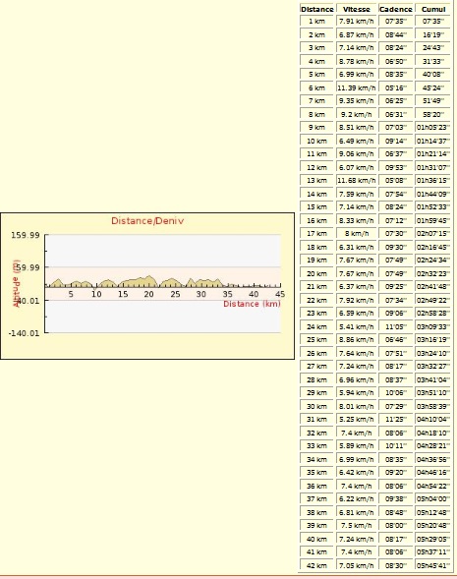The width and height of the screenshot is (457, 579).
Task: Click the 13 km speed cell 11.68 km/h
Action: [x=356, y=180]
